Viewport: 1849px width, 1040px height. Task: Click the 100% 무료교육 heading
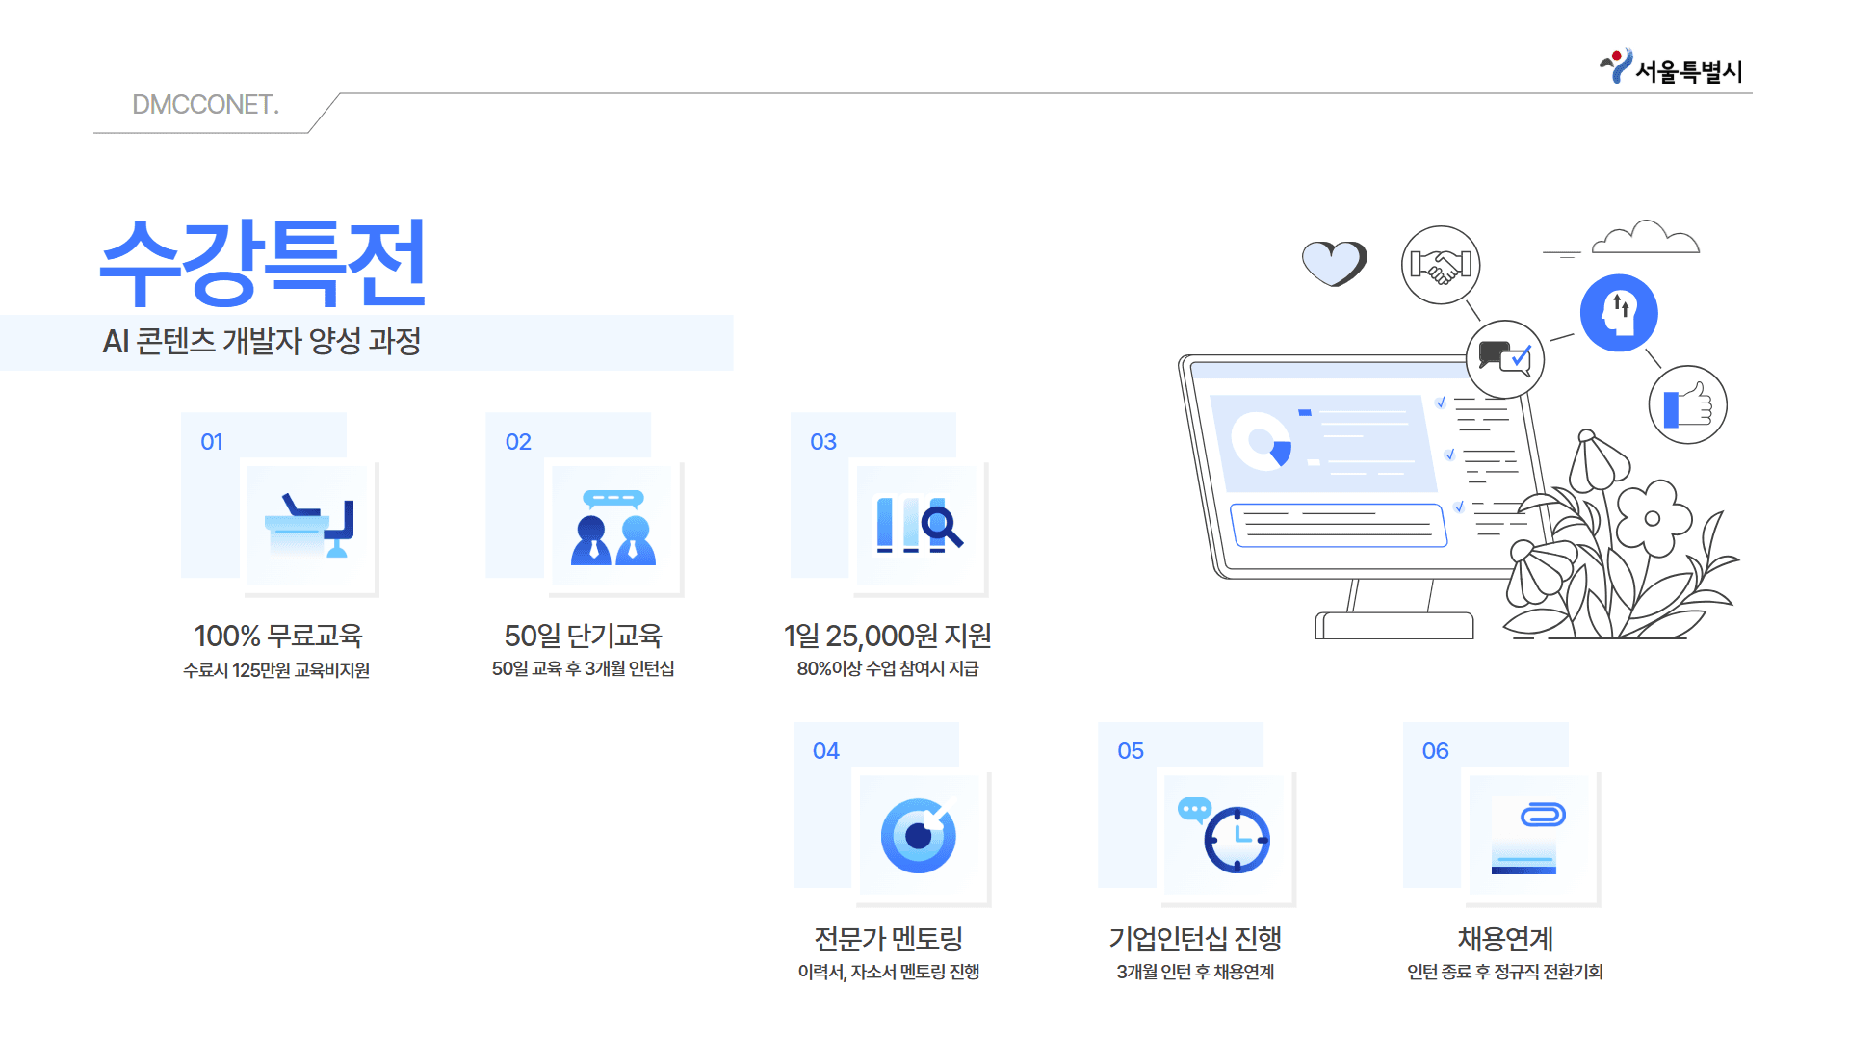pos(278,636)
